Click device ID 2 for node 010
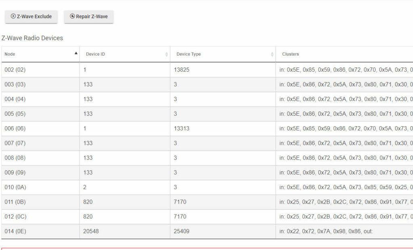This screenshot has height=250, width=413. point(85,187)
